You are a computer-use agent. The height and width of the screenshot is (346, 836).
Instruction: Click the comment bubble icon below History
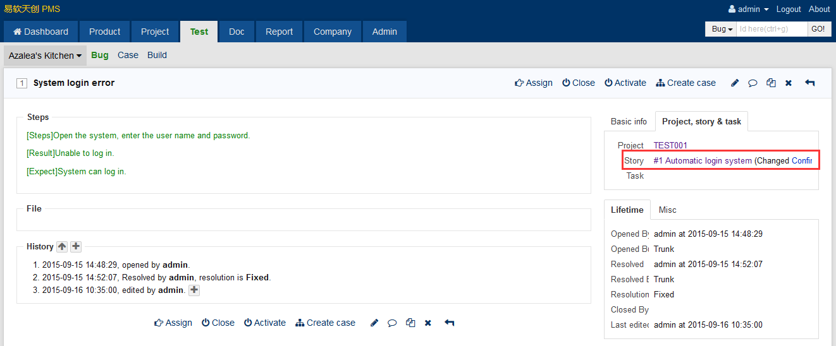pyautogui.click(x=392, y=323)
